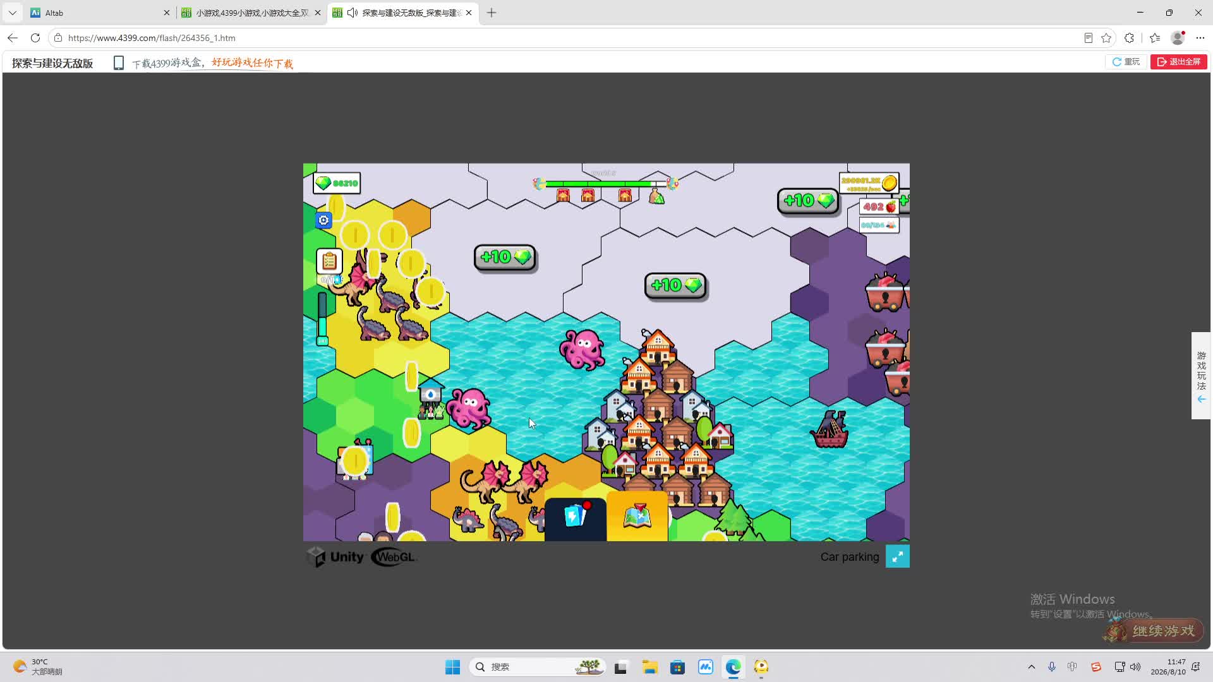Click the 重玩 replay button
The image size is (1213, 682).
point(1126,62)
